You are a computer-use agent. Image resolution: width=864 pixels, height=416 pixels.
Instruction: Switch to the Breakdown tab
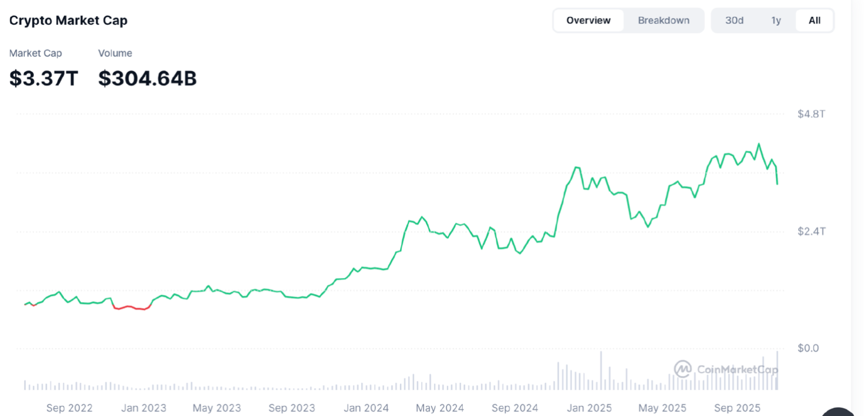tap(663, 20)
